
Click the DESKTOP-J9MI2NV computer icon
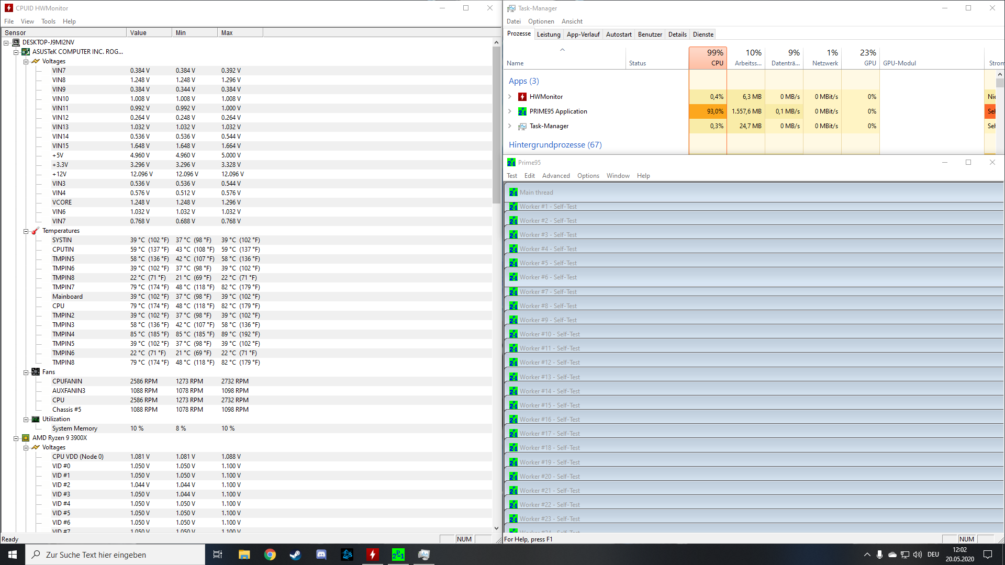[x=16, y=42]
